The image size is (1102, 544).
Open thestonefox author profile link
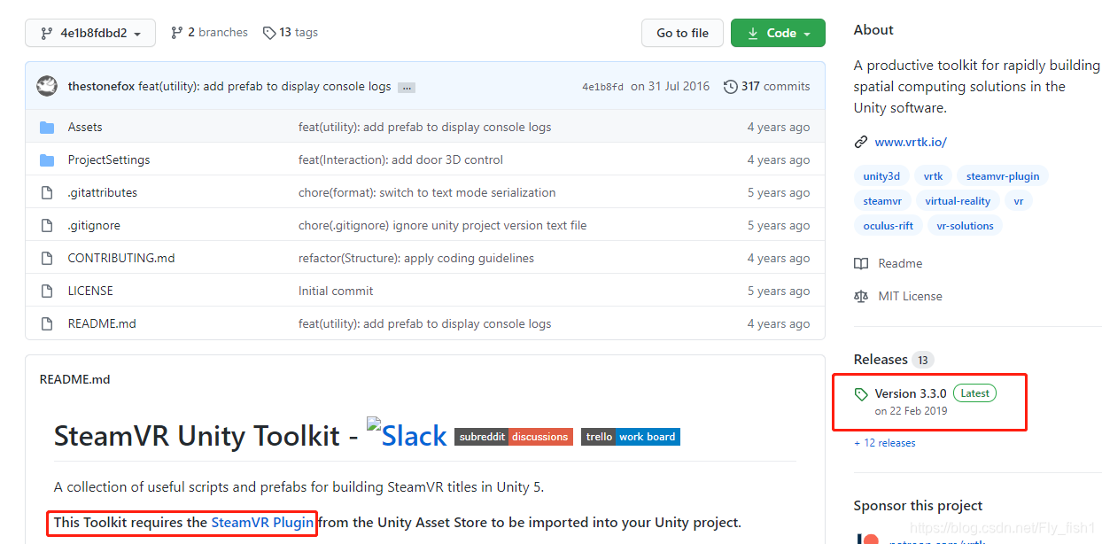[x=101, y=87]
